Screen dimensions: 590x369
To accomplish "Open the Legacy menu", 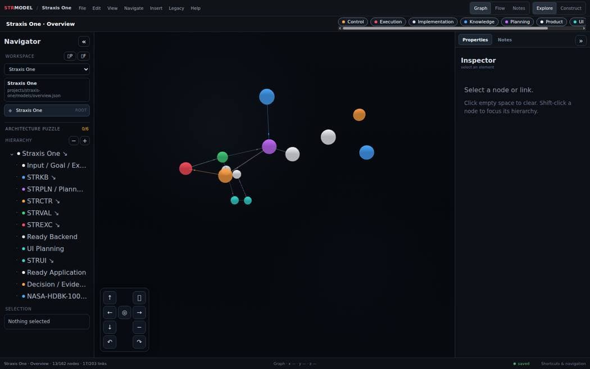I will pos(176,8).
